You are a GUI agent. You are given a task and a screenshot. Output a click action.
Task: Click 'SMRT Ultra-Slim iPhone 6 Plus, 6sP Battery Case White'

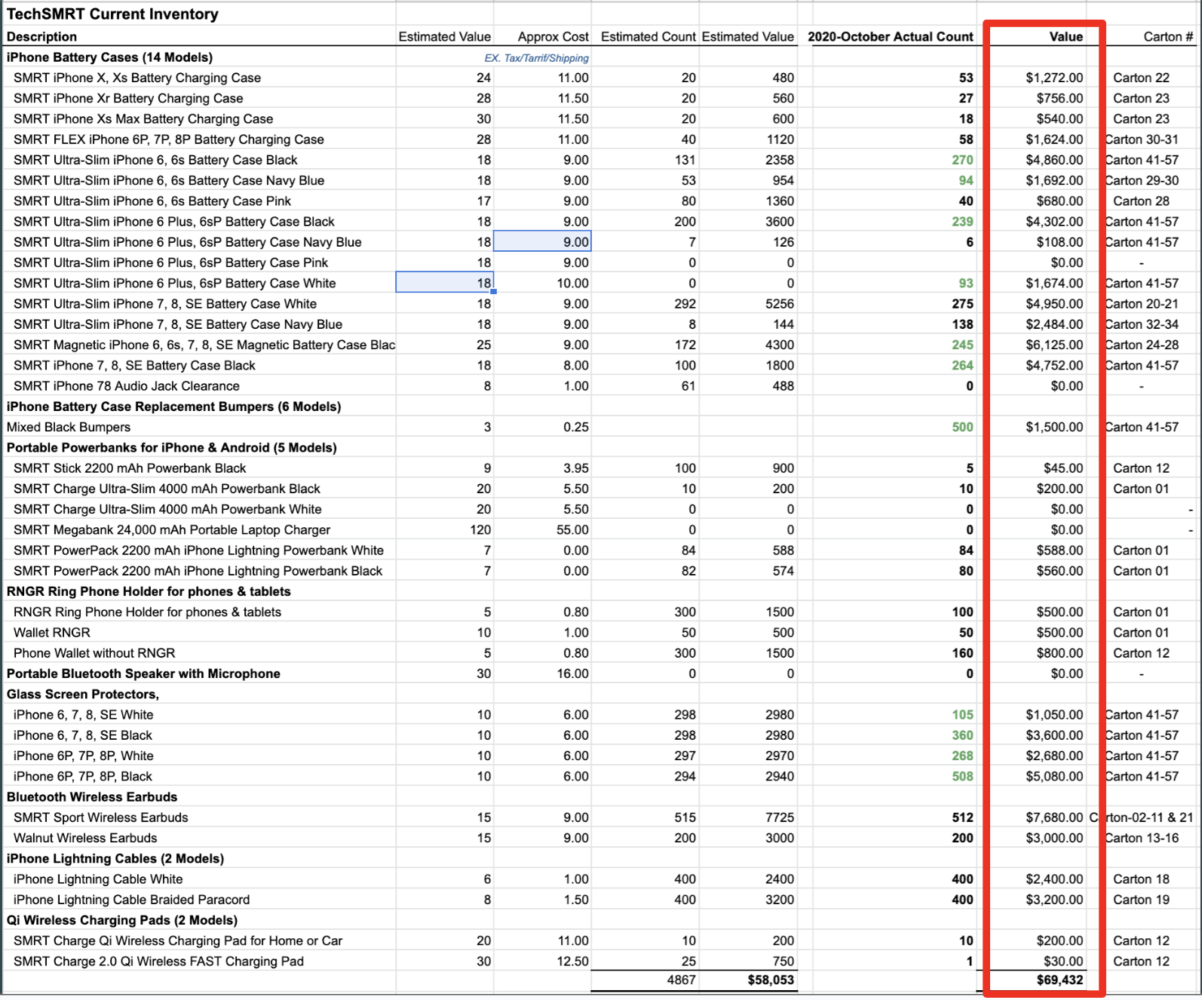pos(174,284)
